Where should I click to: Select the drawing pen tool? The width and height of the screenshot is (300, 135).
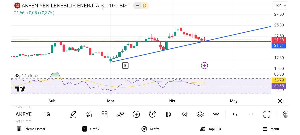(x=73, y=114)
